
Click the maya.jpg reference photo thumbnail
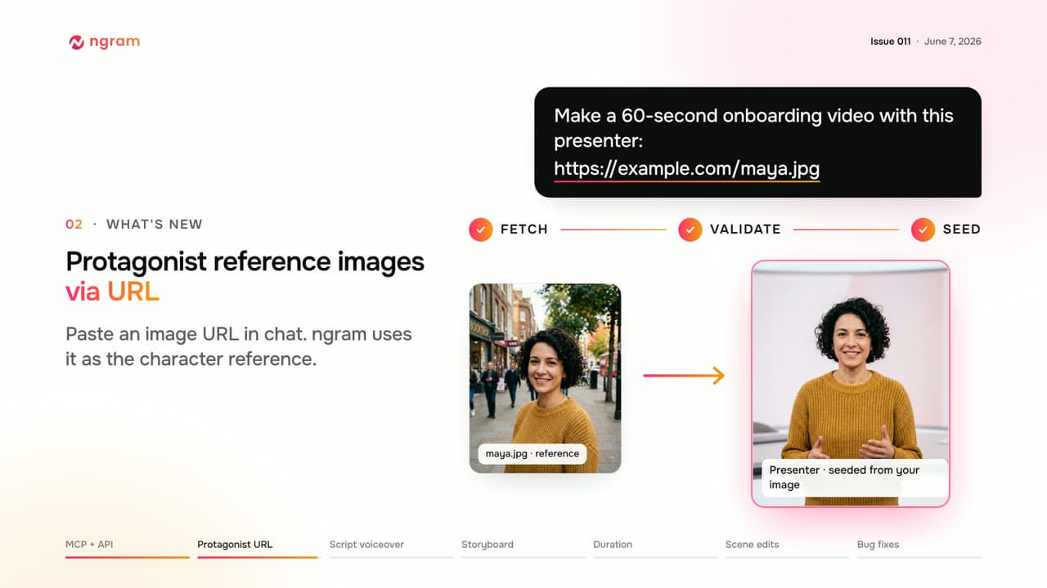click(545, 378)
